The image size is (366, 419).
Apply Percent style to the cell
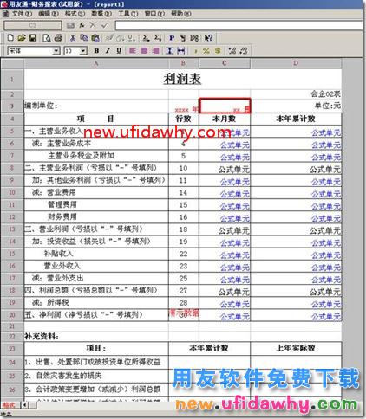tap(206, 51)
